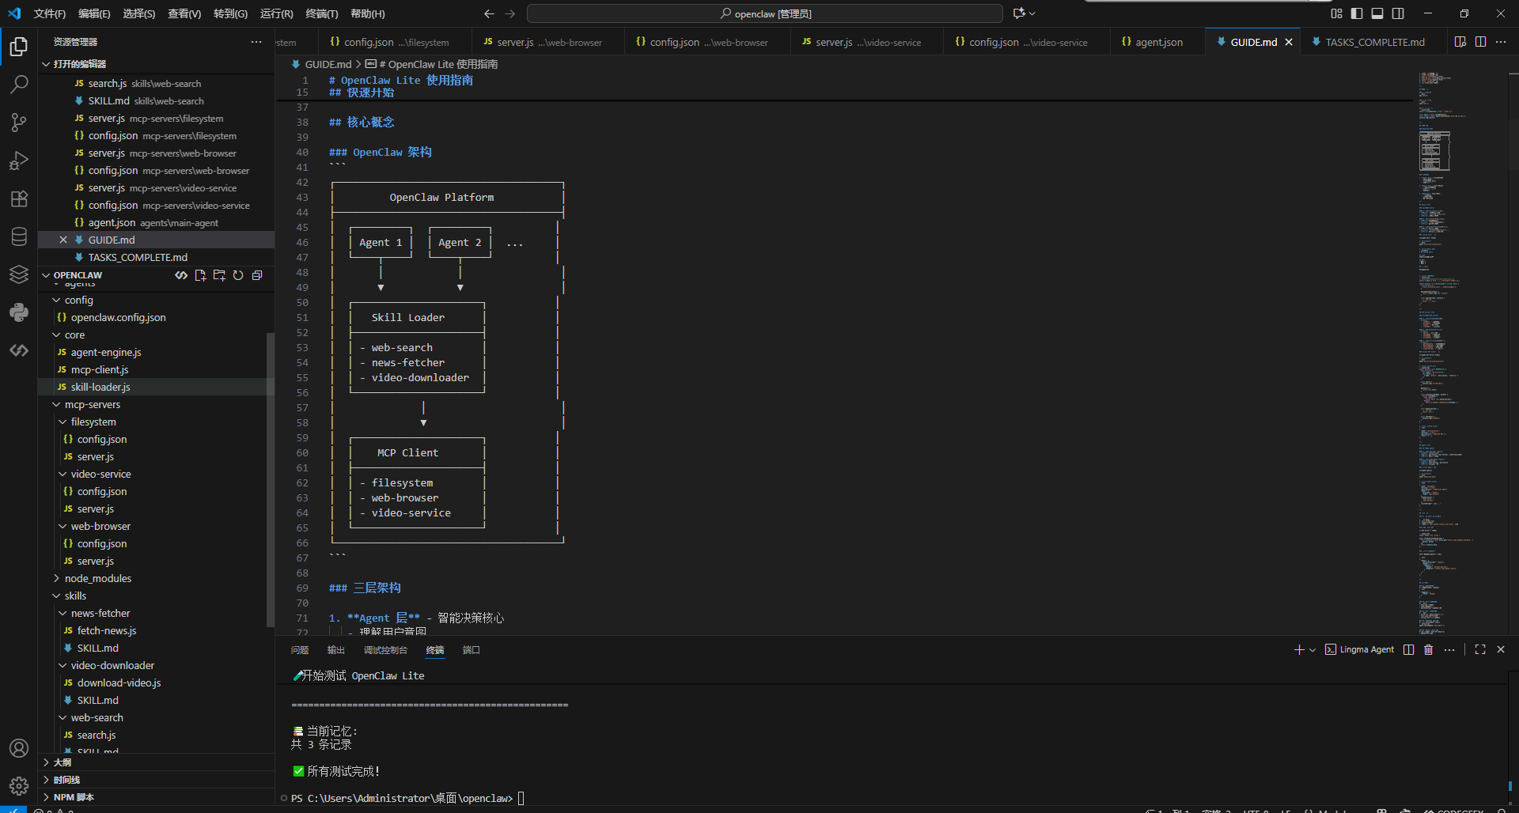This screenshot has height=813, width=1519.
Task: Open the Python icon in activity bar
Action: pyautogui.click(x=19, y=312)
